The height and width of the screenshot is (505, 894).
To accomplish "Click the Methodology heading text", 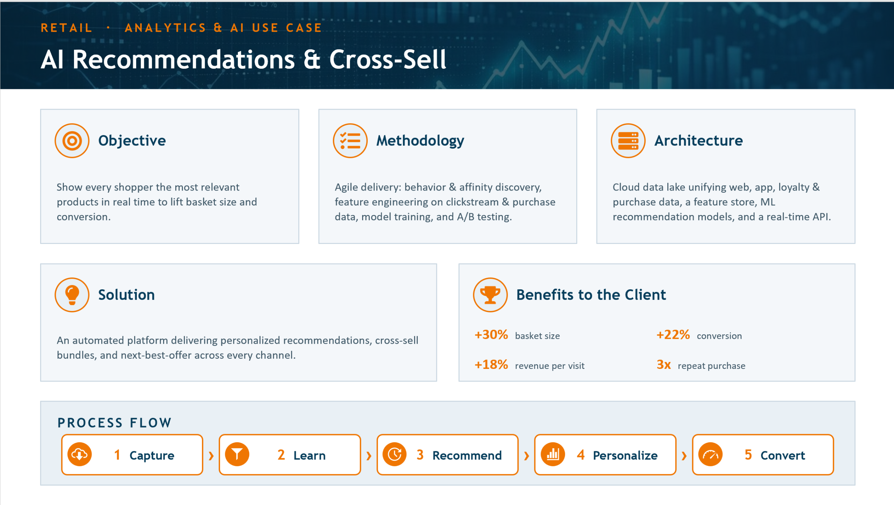I will coord(420,141).
